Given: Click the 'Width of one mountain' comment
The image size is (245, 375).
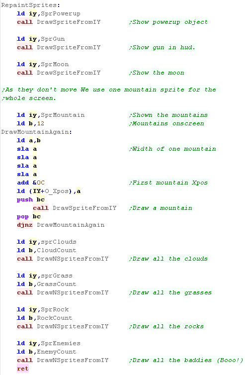Looking at the screenshot, I should click(172, 149).
